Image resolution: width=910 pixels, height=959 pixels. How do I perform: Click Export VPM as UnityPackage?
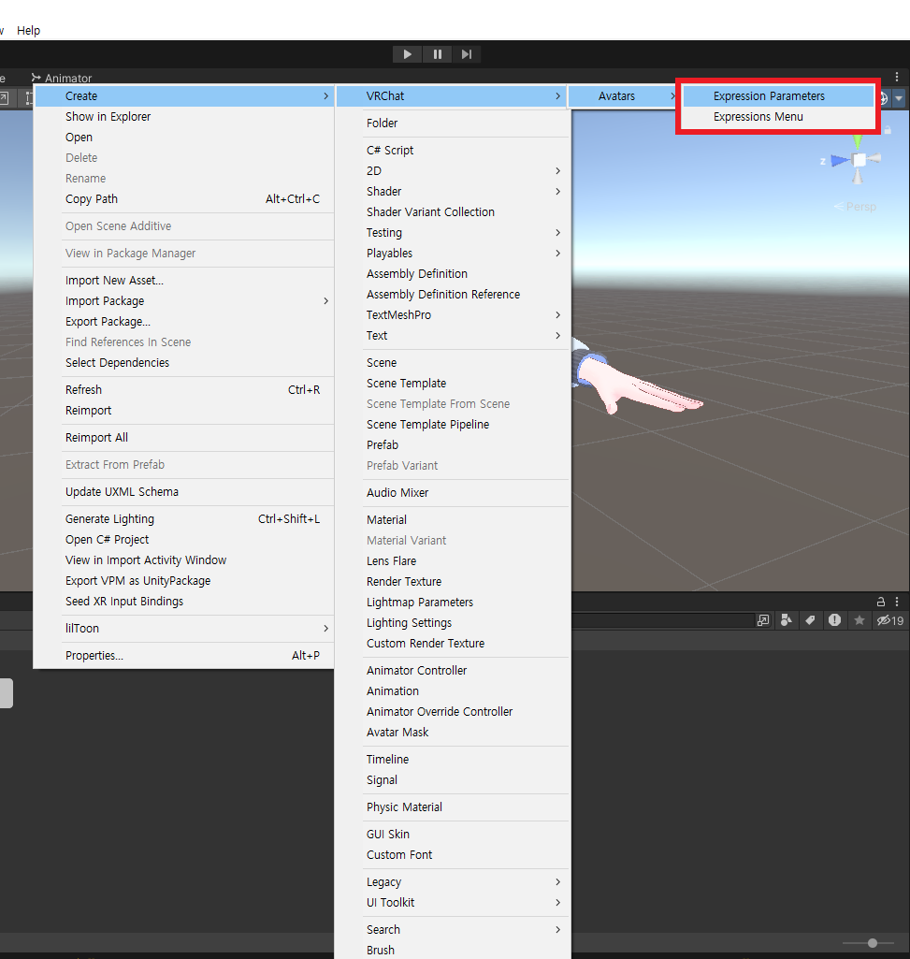184,581
